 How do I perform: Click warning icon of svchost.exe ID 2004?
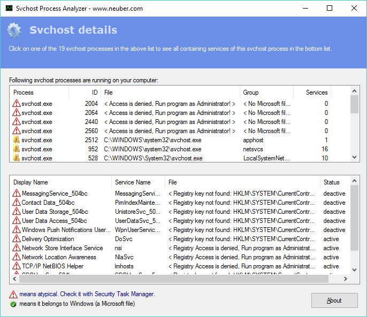pos(17,103)
